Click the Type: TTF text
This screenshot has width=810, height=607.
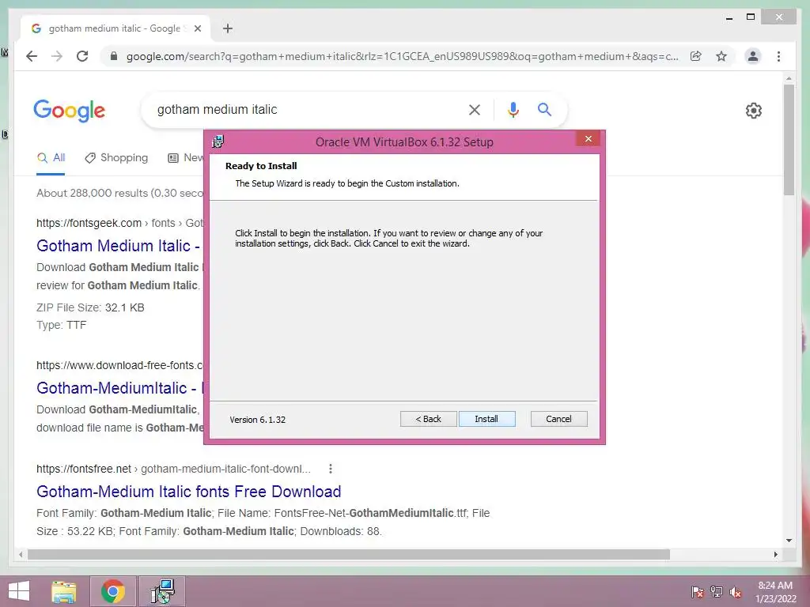pyautogui.click(x=62, y=325)
